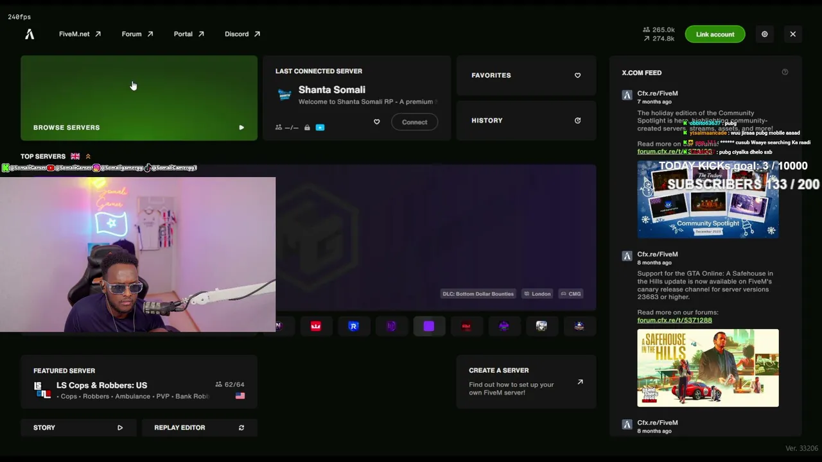Select the UK flag next to Top Servers
The image size is (822, 462).
tap(75, 157)
